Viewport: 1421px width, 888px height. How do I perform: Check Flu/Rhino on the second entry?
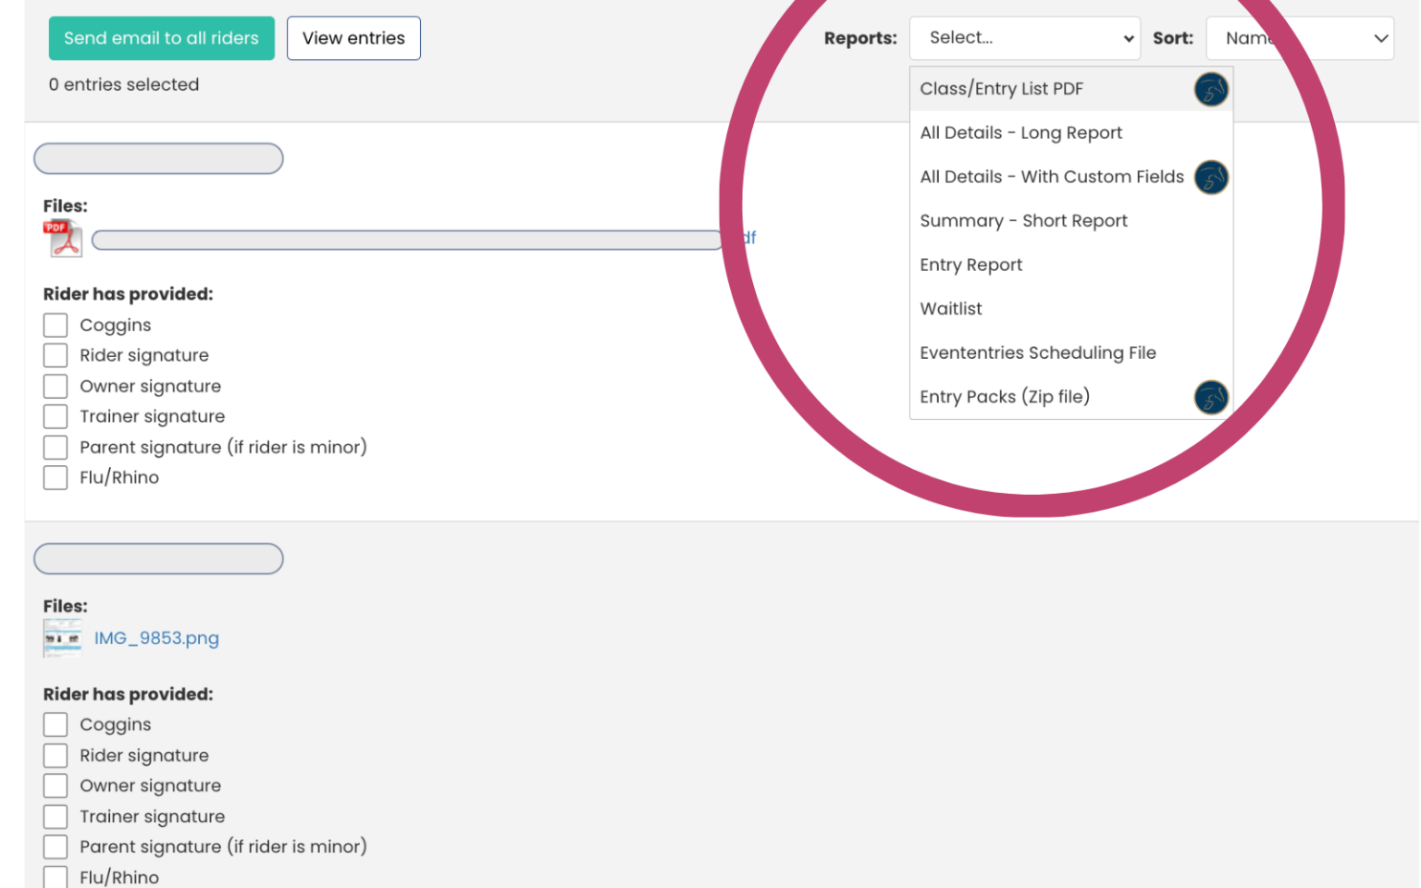[55, 876]
